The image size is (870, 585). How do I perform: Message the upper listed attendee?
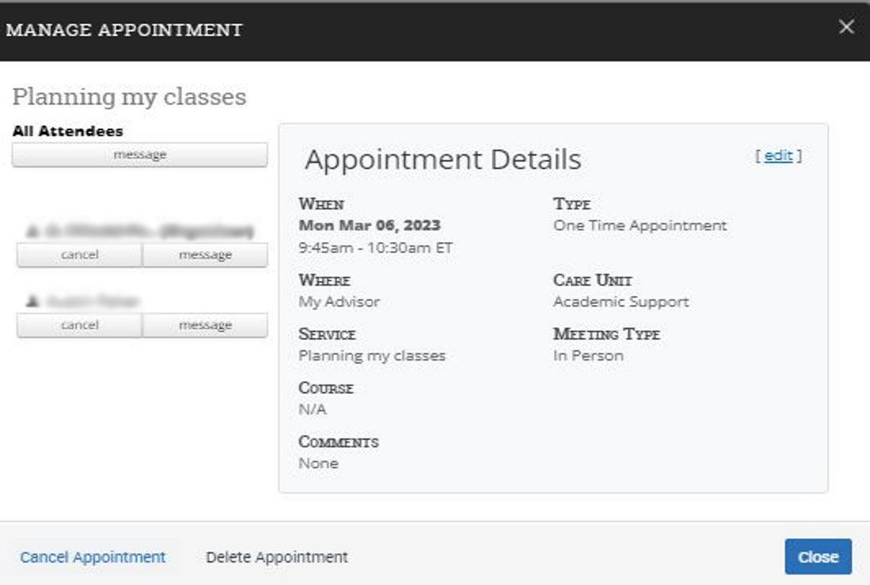click(205, 255)
